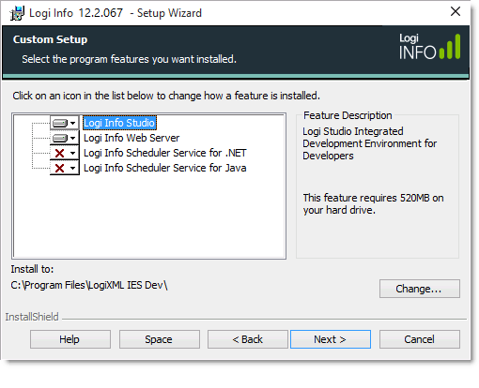Image resolution: width=479 pixels, height=388 pixels.
Task: Click the 'Feature Description' group label
Action: pos(348,115)
